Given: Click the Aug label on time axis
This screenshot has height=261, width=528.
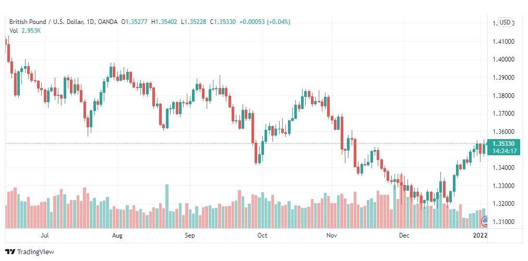Looking at the screenshot, I should coord(117,235).
